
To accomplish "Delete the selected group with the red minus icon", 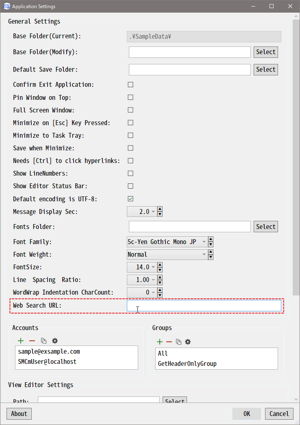I will 169,342.
